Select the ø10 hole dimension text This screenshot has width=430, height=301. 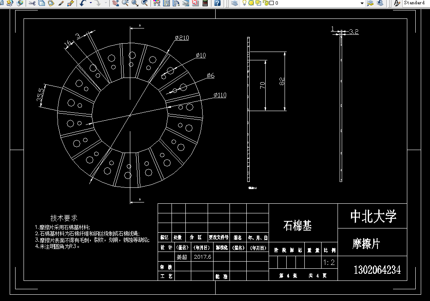[x=201, y=55]
